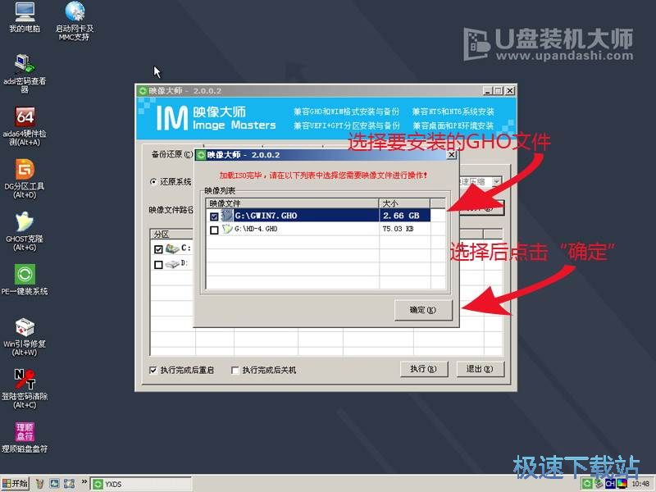
Task: Check the G:\HD-4.GHO image checkbox
Action: pos(214,230)
